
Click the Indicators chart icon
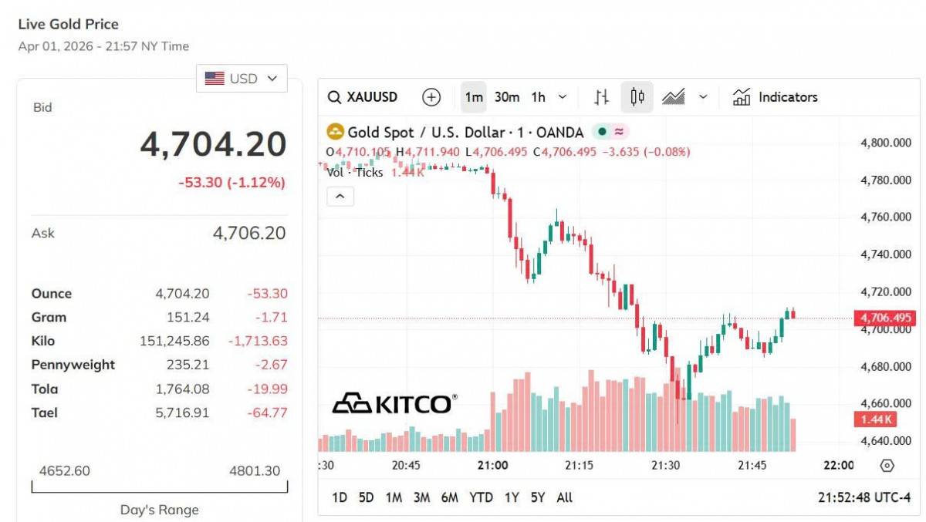point(742,97)
